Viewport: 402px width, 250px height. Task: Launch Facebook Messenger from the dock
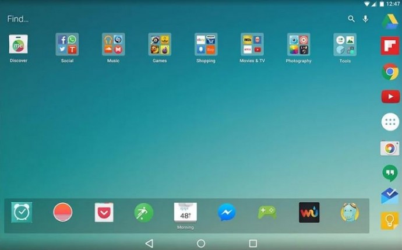227,213
